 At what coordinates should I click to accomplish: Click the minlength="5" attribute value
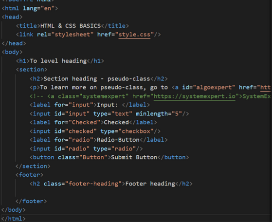coord(177,114)
